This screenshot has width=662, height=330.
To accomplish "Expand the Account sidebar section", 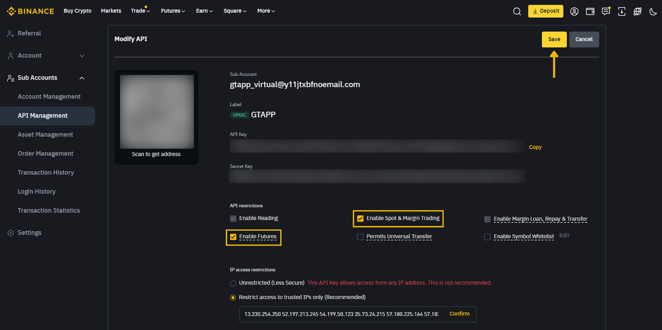I will click(x=82, y=56).
